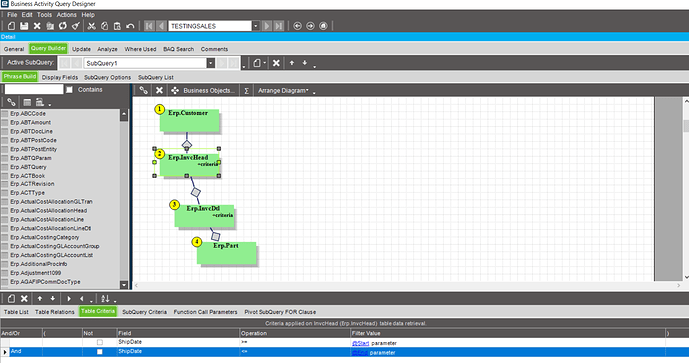This screenshot has height=363, width=689.
Task: Remove selected table via diagram toolbar X
Action: click(159, 90)
